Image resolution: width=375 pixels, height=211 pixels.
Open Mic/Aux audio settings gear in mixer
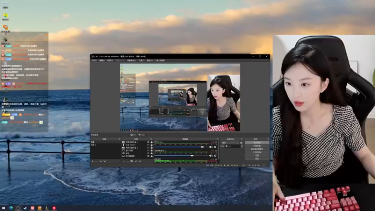pos(215,147)
